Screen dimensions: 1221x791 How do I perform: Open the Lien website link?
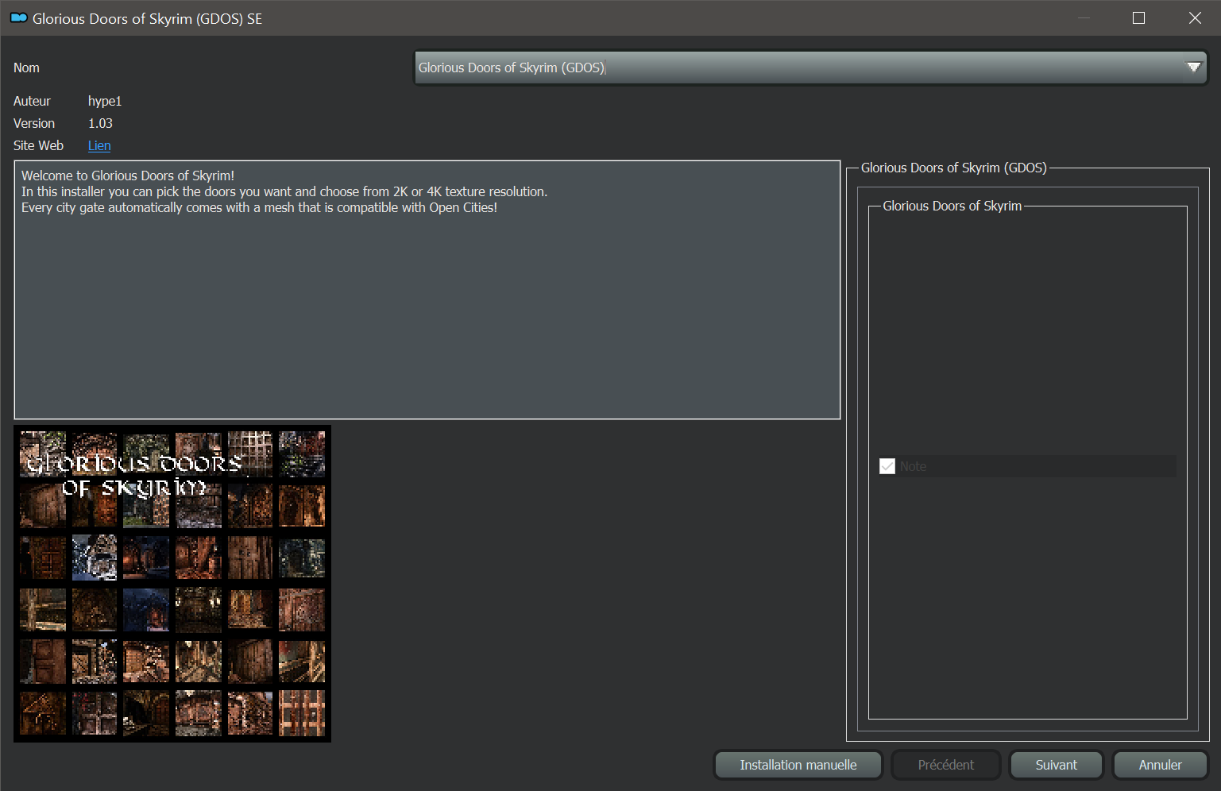[x=99, y=145]
